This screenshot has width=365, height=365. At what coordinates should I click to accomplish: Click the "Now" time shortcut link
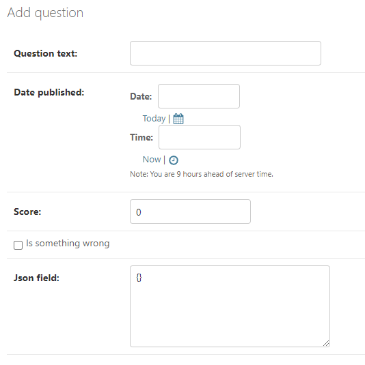[152, 160]
